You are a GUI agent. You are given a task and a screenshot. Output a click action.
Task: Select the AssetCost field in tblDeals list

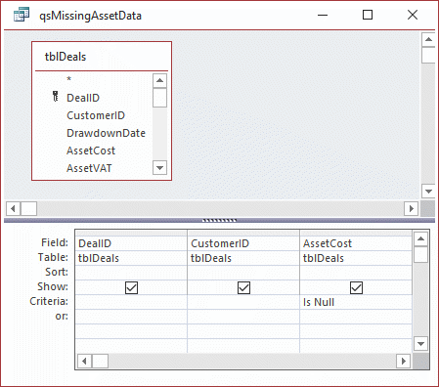click(91, 150)
